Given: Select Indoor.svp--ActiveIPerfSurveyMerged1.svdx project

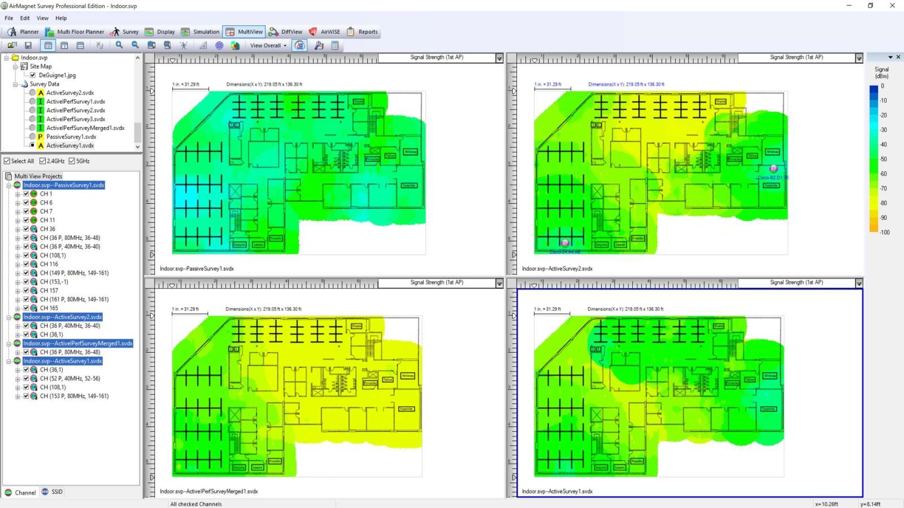Looking at the screenshot, I should pyautogui.click(x=78, y=343).
